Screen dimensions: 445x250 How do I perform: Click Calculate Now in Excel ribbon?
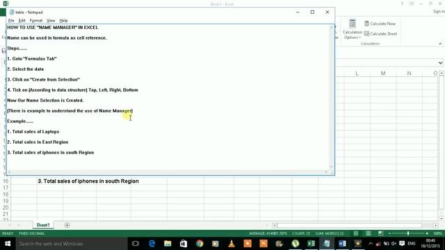(x=380, y=24)
